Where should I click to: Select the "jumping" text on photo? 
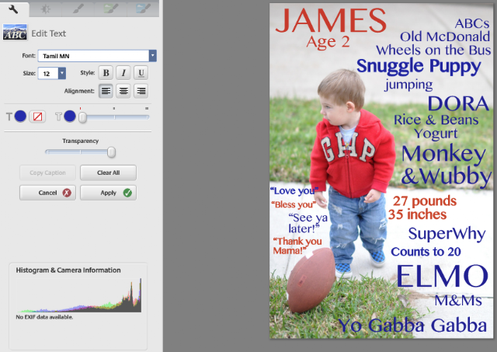point(408,85)
